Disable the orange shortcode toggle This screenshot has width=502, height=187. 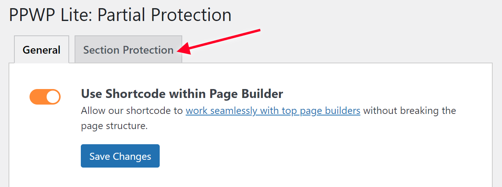click(45, 97)
